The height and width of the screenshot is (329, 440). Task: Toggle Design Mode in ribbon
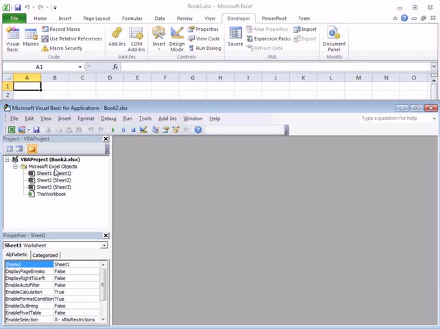(177, 39)
